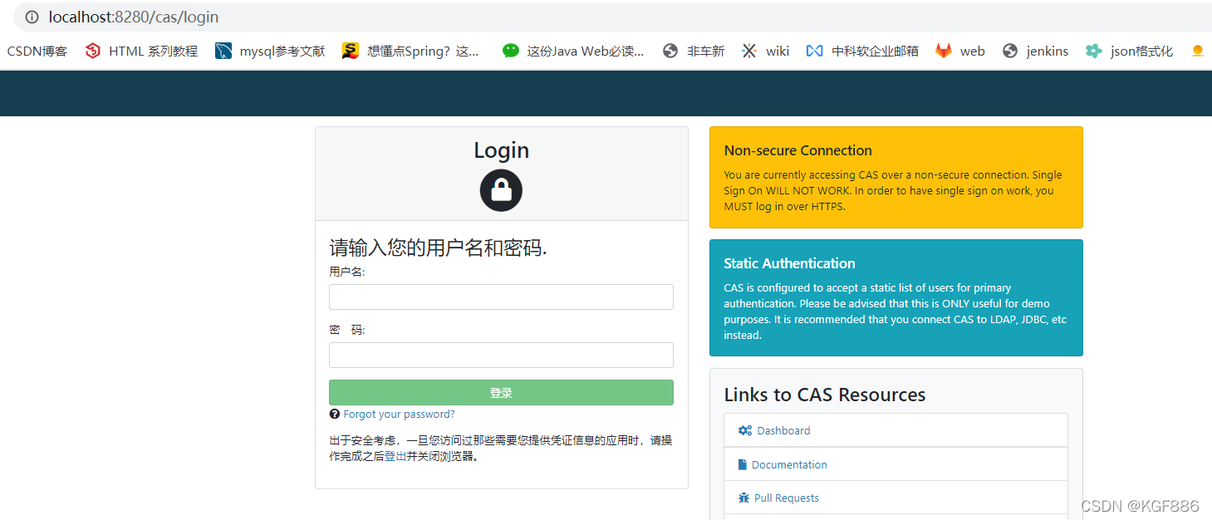Open the Forgot your password? link

(x=399, y=414)
